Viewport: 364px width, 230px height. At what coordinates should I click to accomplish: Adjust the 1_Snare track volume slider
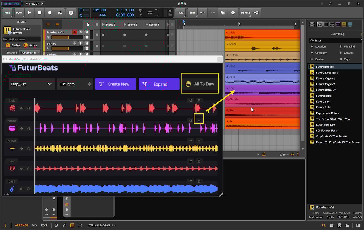pyautogui.click(x=67, y=48)
